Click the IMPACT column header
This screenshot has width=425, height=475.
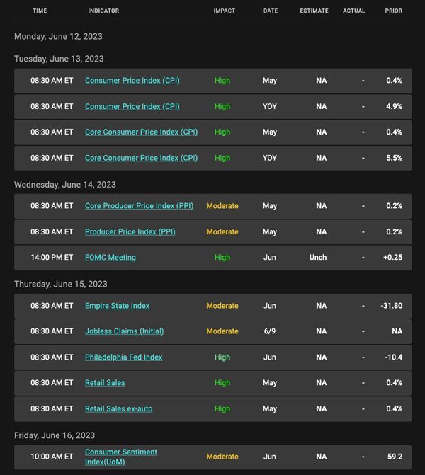[225, 11]
